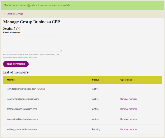
Task: Go back via Back to Groups link
Action: [x=14, y=14]
